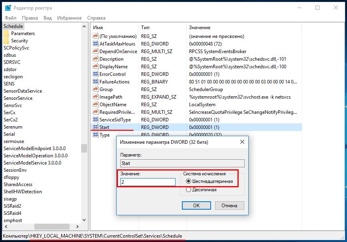Select the SensorDataService tree key
Image resolution: width=347 pixels, height=242 pixels.
(23, 91)
